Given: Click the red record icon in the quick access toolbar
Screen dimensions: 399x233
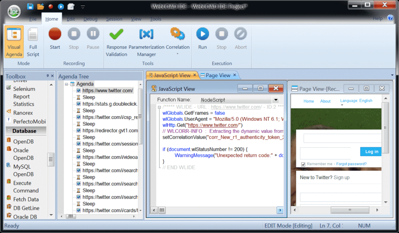Looking at the screenshot, I should coord(51,6).
